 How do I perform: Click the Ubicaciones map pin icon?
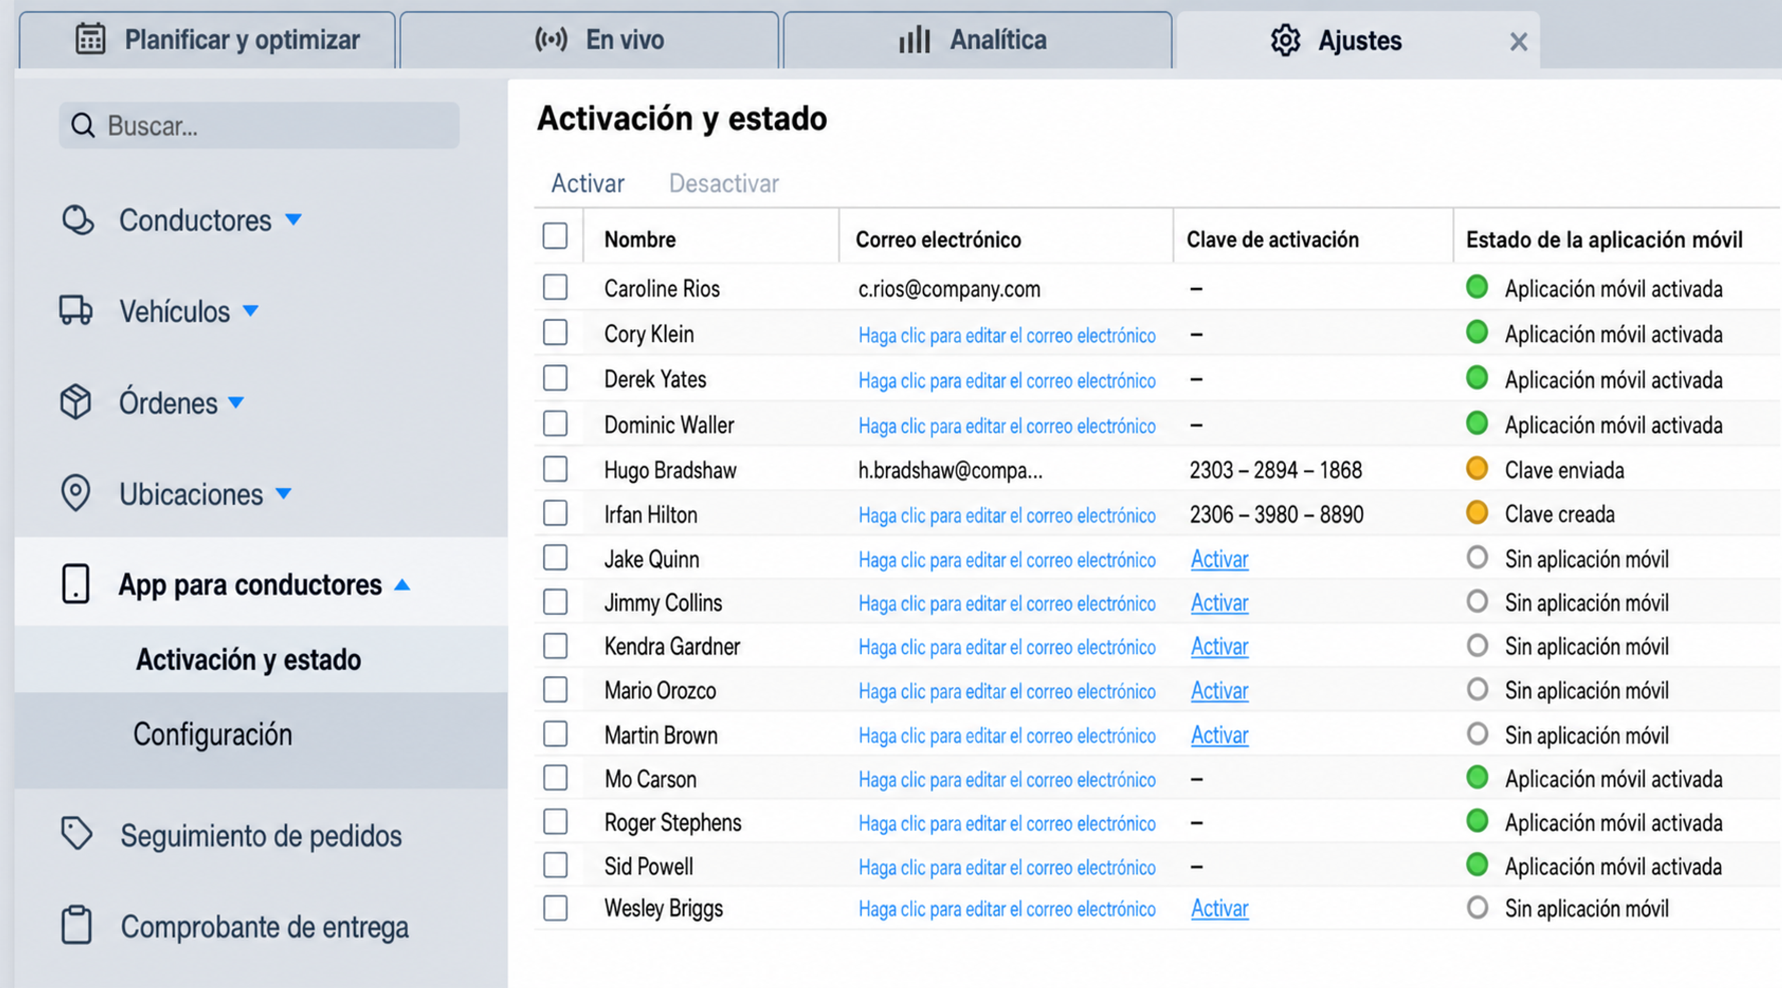(75, 493)
